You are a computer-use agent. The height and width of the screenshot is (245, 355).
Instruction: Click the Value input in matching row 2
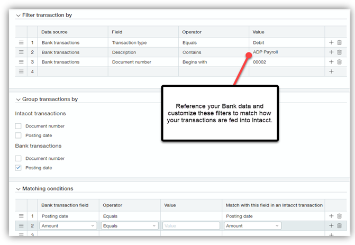point(191,225)
